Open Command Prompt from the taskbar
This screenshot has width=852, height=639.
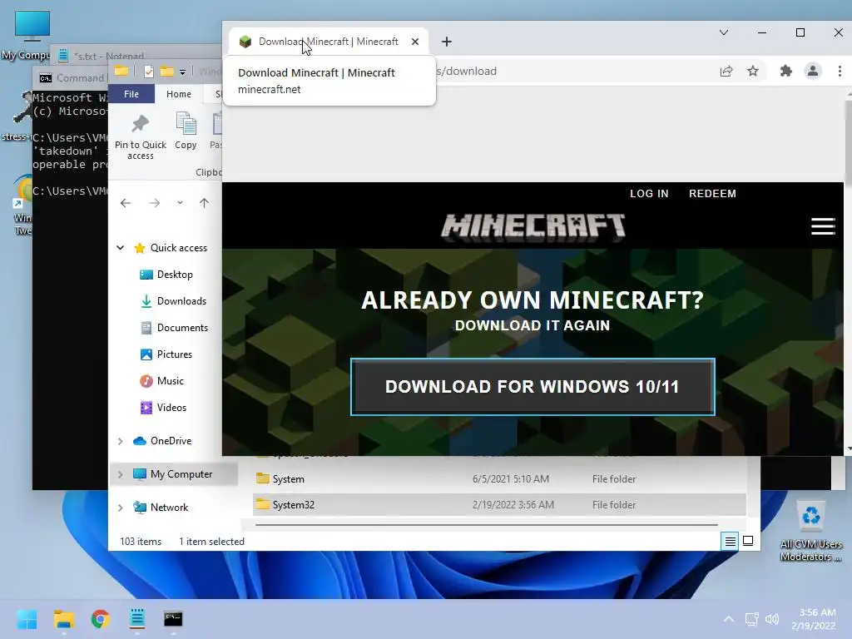pyautogui.click(x=173, y=619)
